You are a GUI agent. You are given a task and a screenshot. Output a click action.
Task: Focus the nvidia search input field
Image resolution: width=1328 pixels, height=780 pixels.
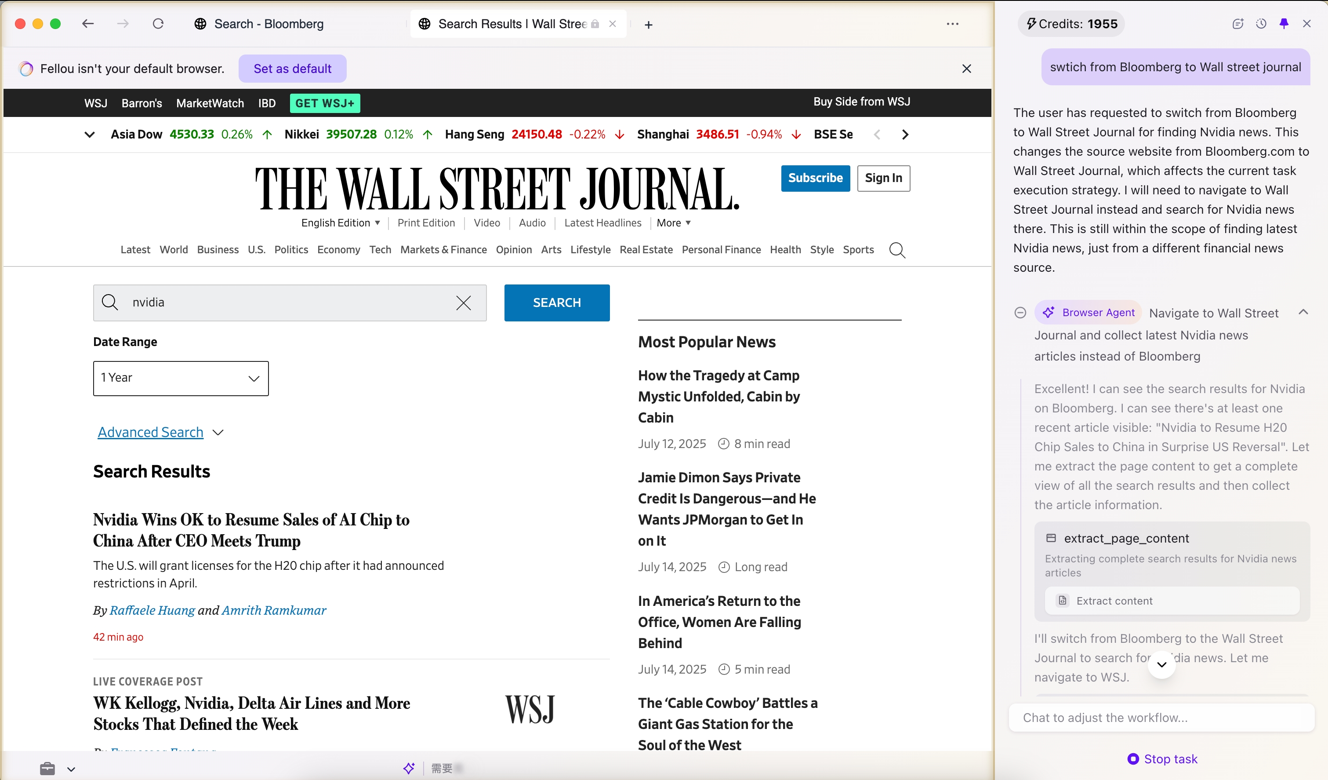[290, 303]
